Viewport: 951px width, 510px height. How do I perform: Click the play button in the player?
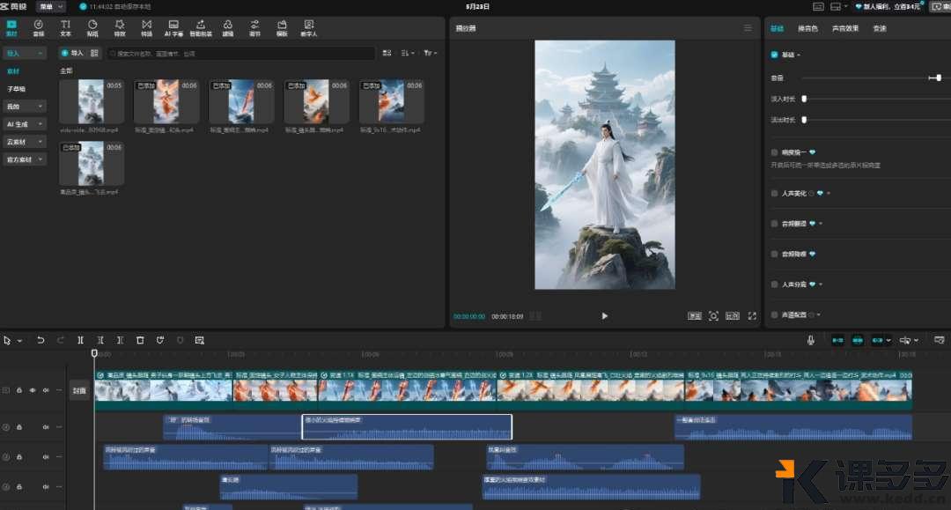(604, 316)
